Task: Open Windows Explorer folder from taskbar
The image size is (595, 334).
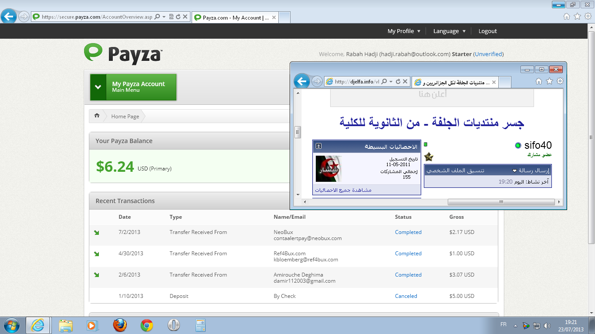Action: coord(66,325)
